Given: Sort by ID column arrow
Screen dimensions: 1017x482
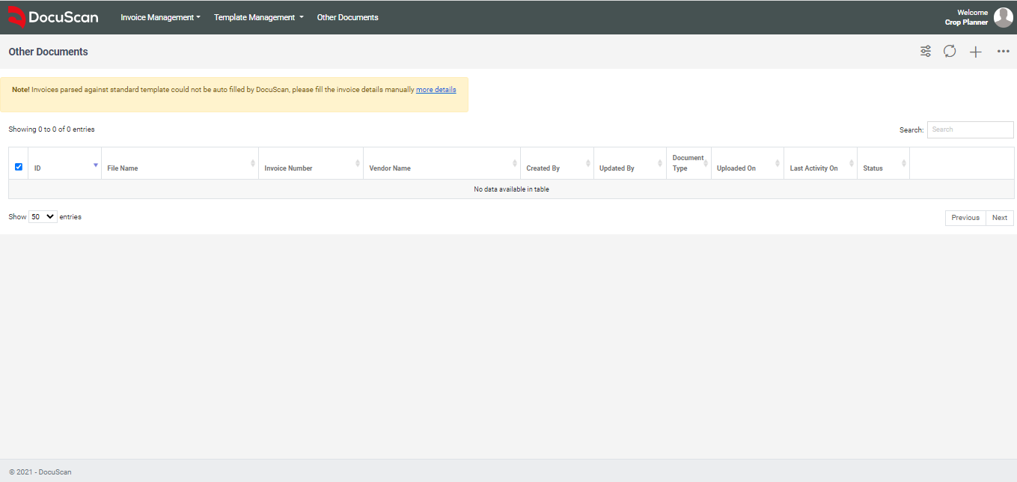Looking at the screenshot, I should (95, 165).
